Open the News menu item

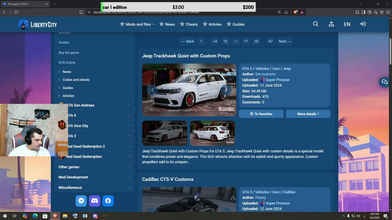[167, 24]
